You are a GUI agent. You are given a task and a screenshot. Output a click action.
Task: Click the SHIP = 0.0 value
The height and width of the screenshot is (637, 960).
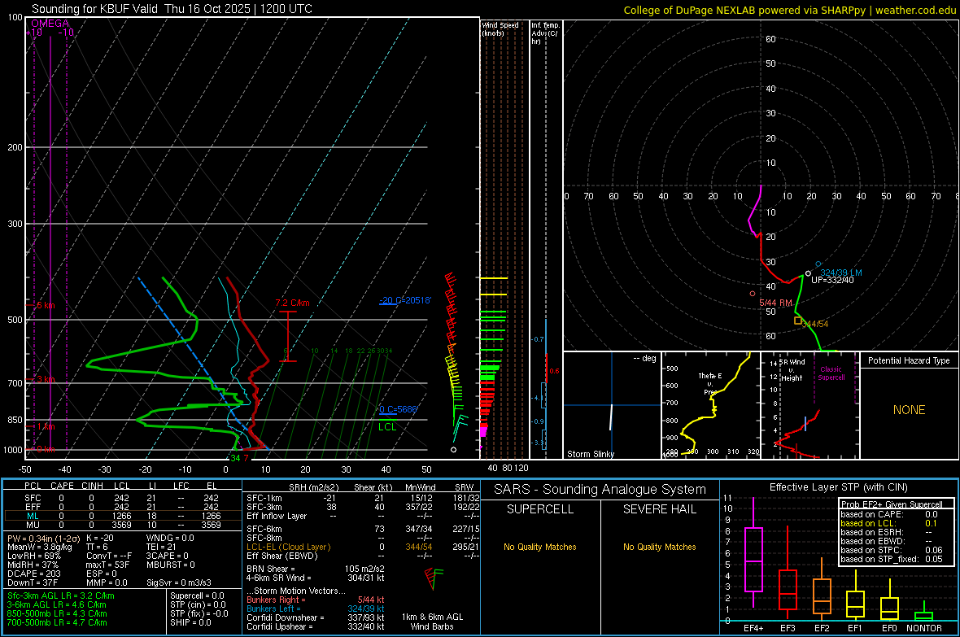[x=190, y=622]
